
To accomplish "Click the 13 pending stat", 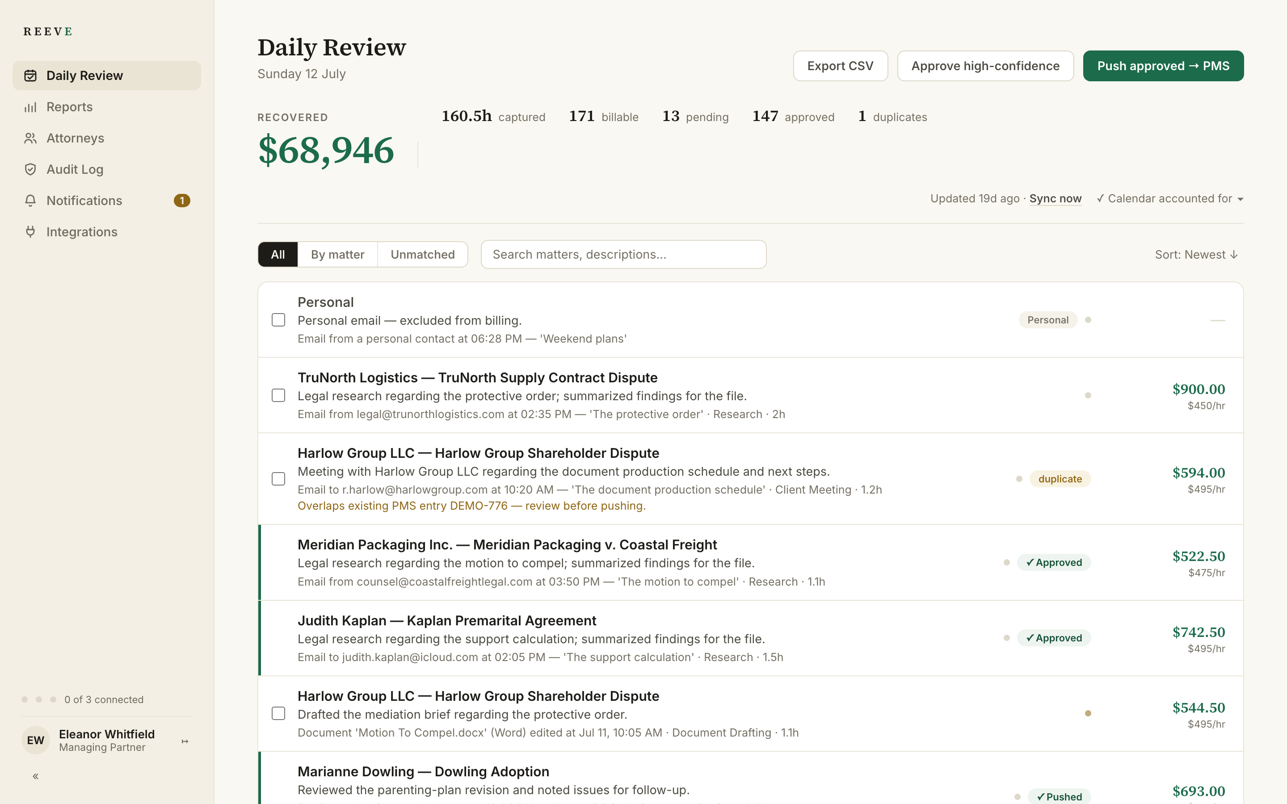I will [695, 117].
